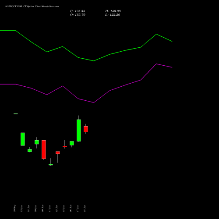Image resolution: width=219 pixels, height=219 pixels.
Task: Click the small green candle for 11 Jun
Action: point(51,165)
